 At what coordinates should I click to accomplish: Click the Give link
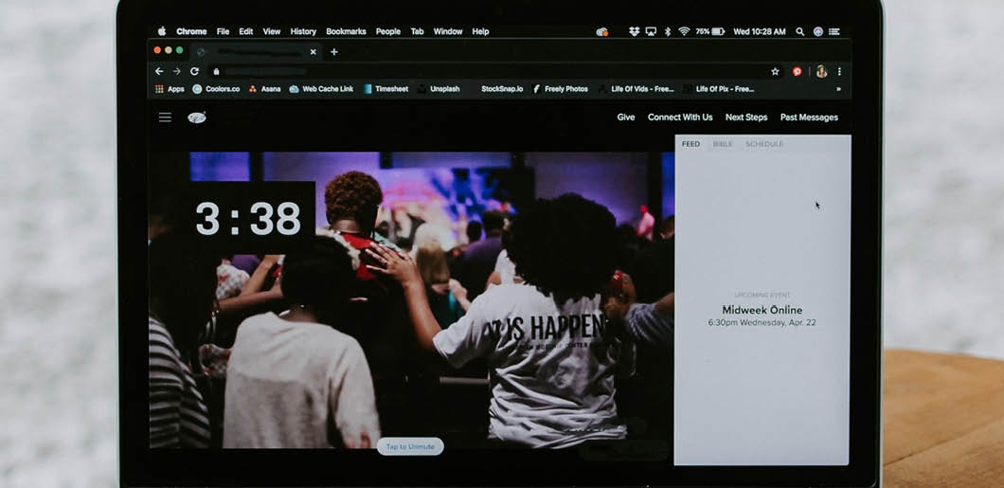(626, 117)
